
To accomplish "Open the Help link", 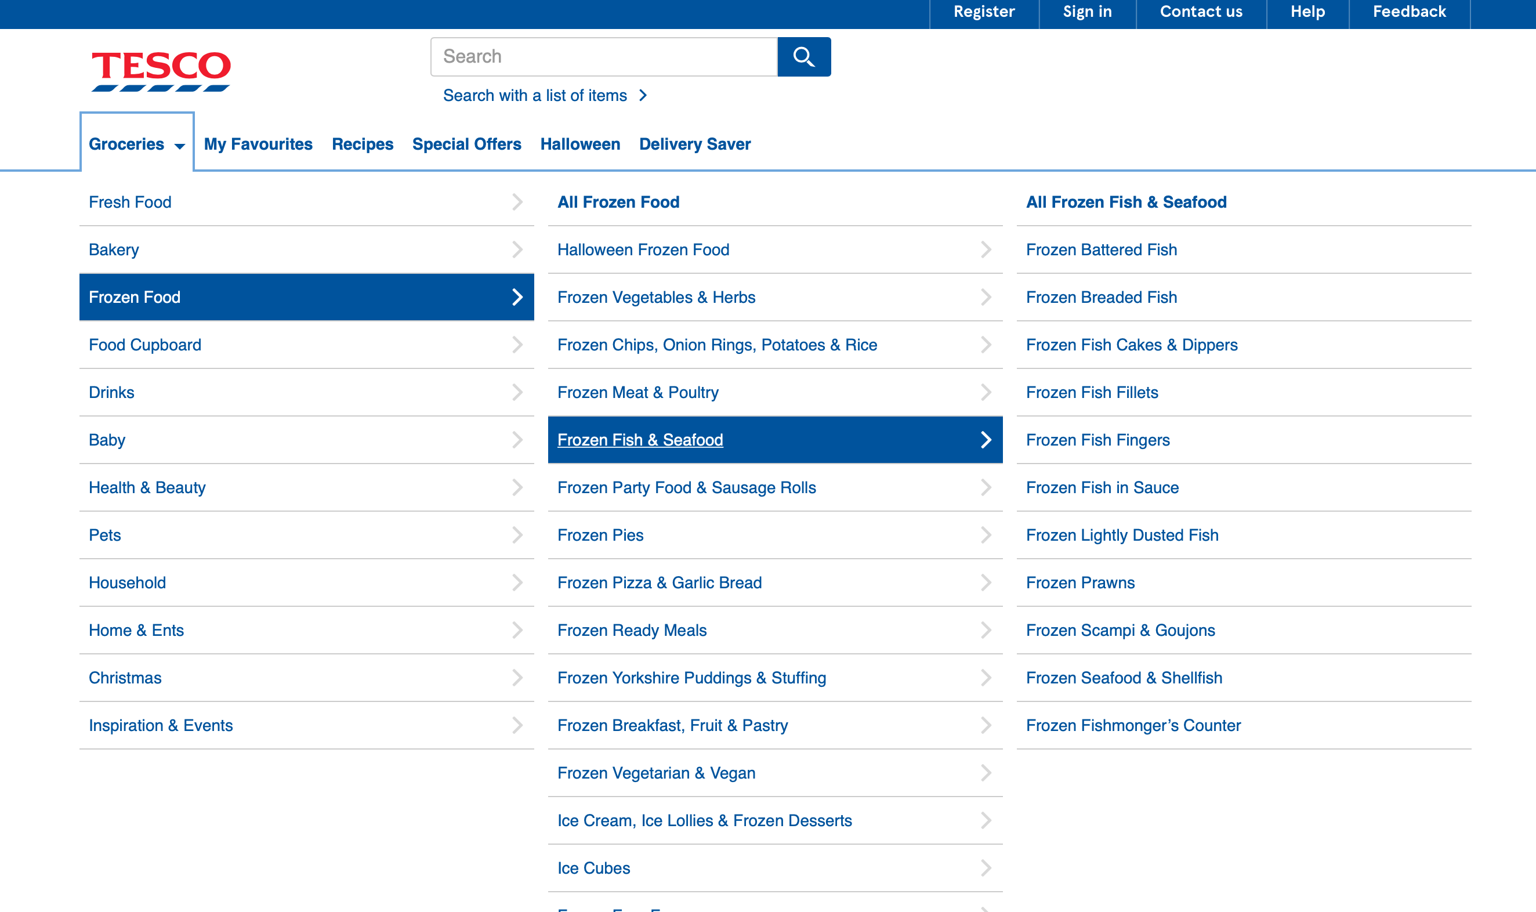I will pos(1307,12).
